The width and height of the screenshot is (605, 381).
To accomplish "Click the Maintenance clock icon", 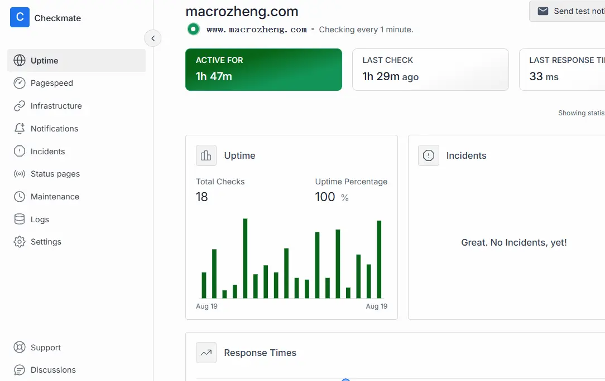I will 20,197.
